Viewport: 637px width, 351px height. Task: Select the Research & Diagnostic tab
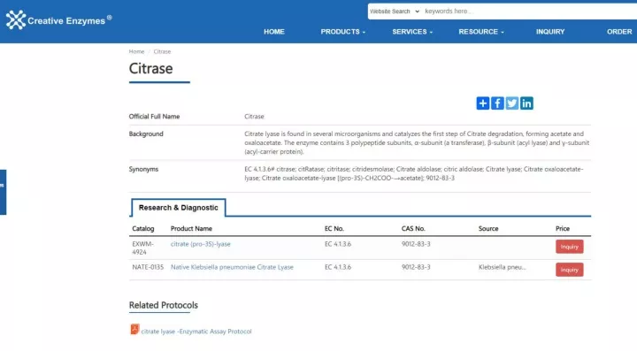tap(179, 208)
